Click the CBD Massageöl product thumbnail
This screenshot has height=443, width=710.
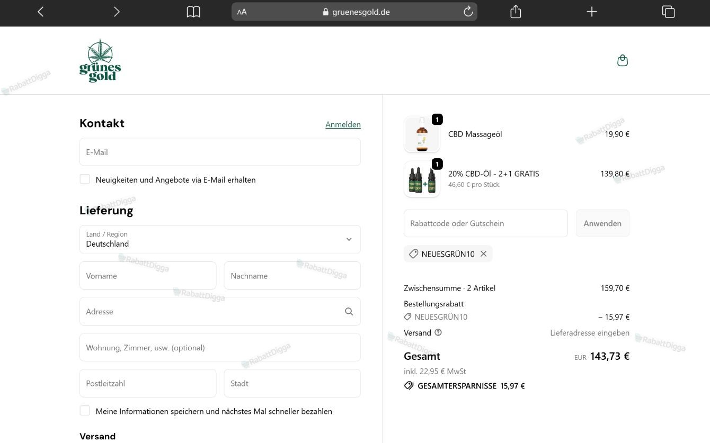(422, 134)
